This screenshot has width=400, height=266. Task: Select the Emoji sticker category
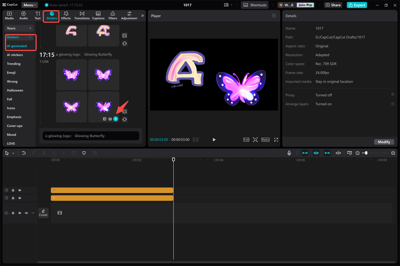pyautogui.click(x=11, y=73)
